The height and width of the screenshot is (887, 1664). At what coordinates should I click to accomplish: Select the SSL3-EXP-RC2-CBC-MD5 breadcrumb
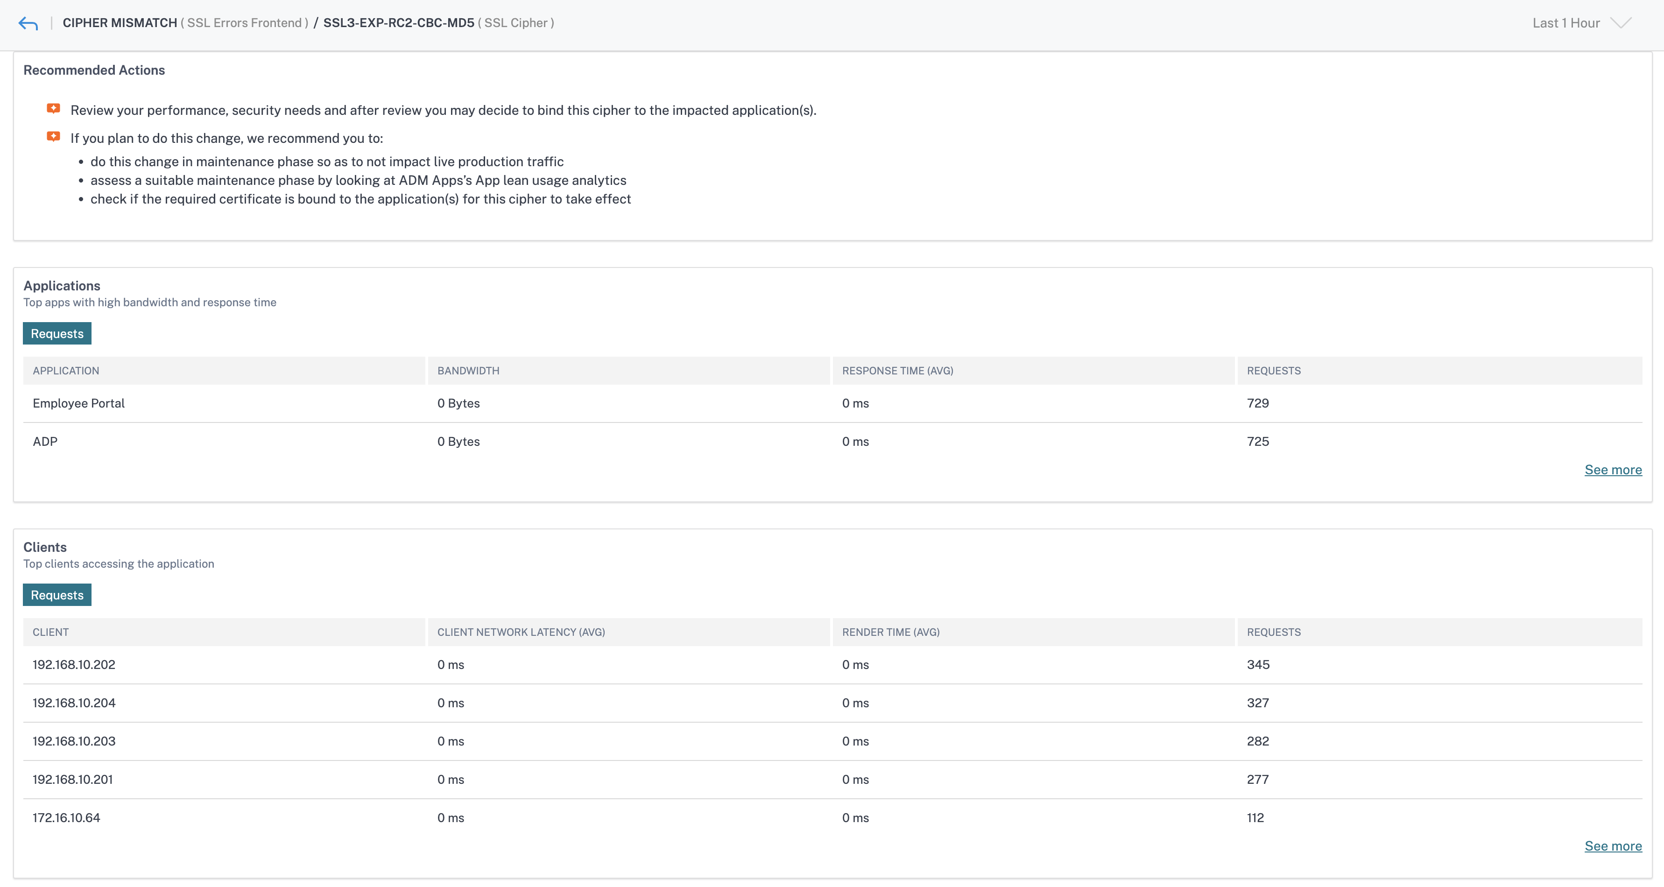[x=399, y=22]
